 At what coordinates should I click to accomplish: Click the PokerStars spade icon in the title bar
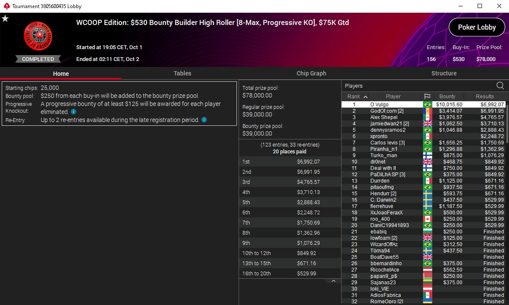point(6,6)
